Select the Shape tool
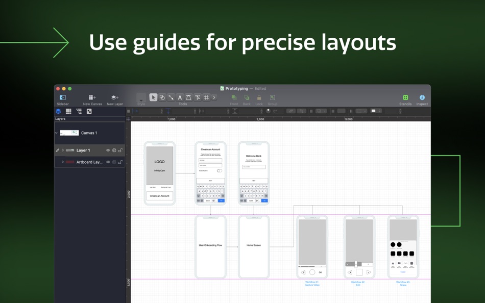 point(162,98)
